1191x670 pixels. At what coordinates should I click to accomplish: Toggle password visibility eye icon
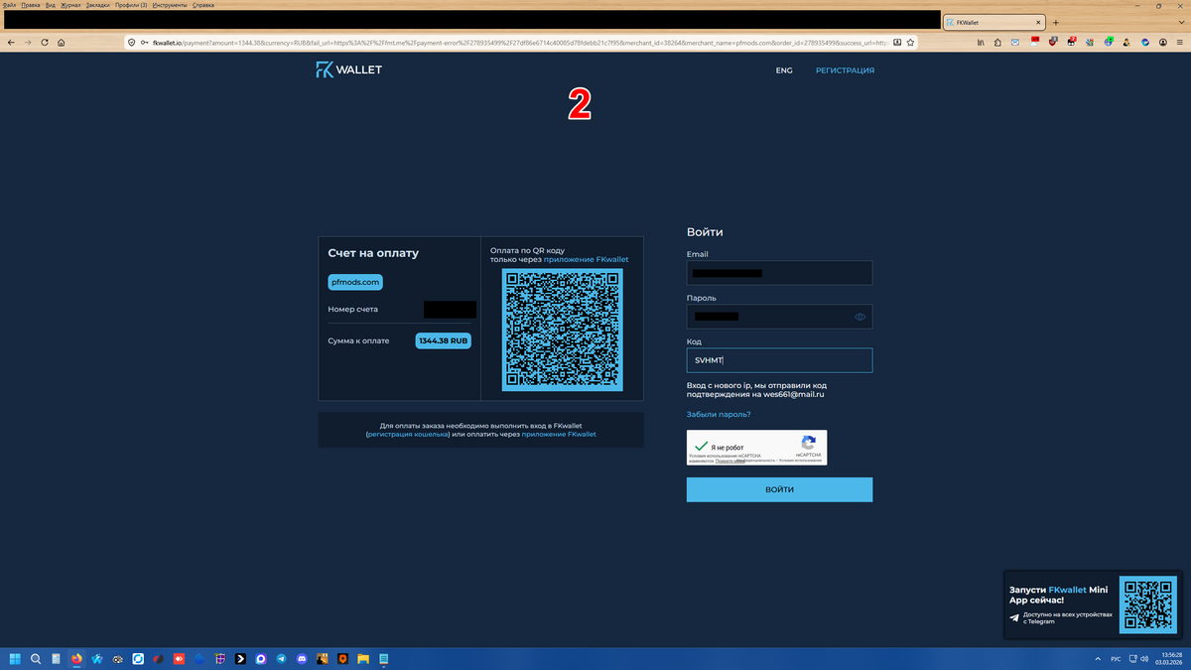[x=860, y=317]
